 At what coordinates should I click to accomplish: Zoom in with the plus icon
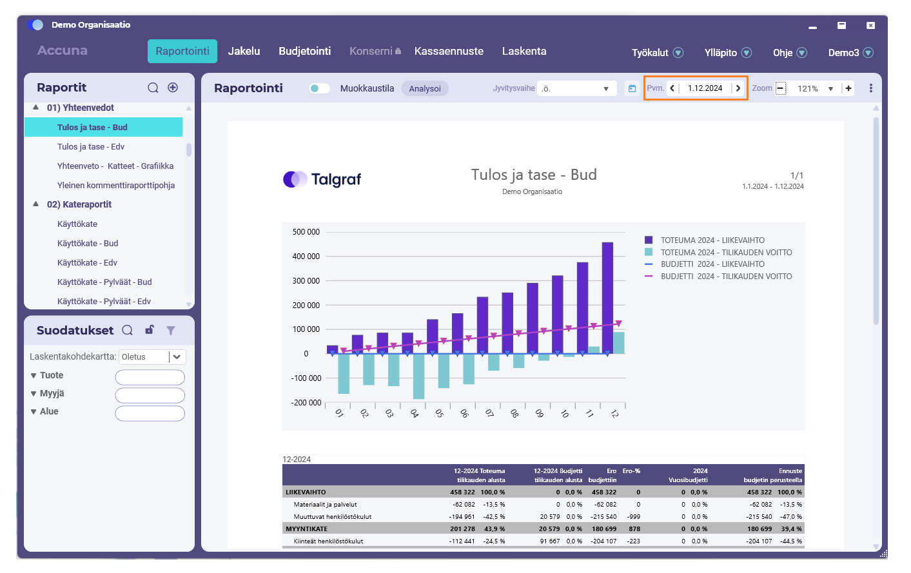(x=848, y=88)
